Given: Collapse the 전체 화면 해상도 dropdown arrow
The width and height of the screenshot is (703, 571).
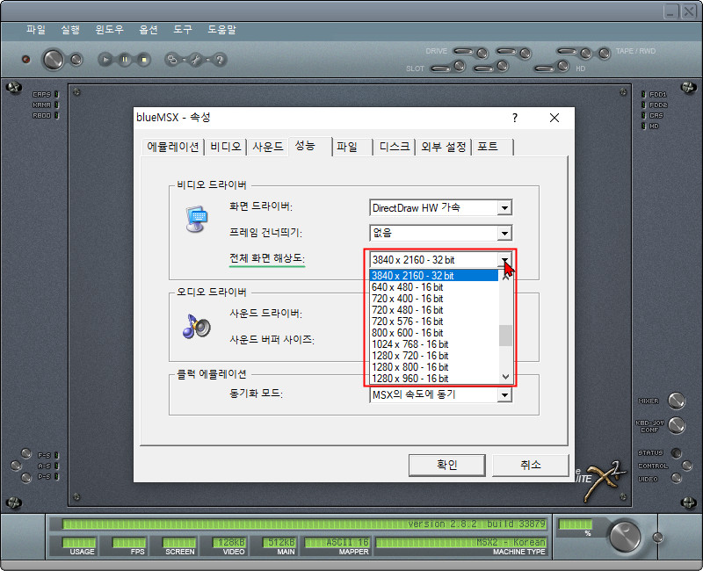Looking at the screenshot, I should coord(504,259).
